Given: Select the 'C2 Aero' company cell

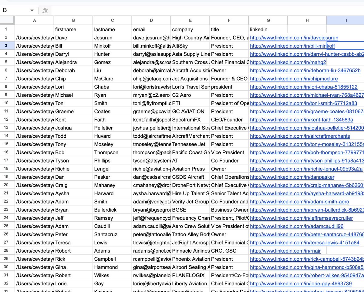Looking at the screenshot, I should pyautogui.click(x=190, y=95).
